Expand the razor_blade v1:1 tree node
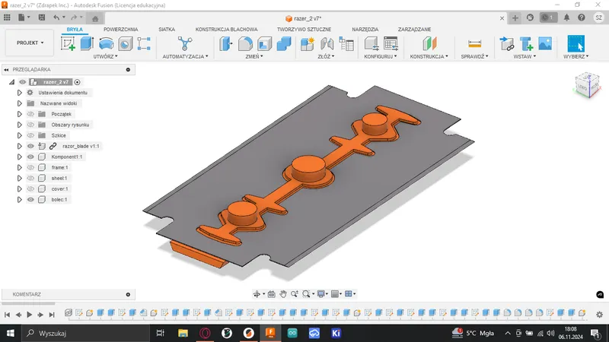The height and width of the screenshot is (342, 609). (20, 146)
